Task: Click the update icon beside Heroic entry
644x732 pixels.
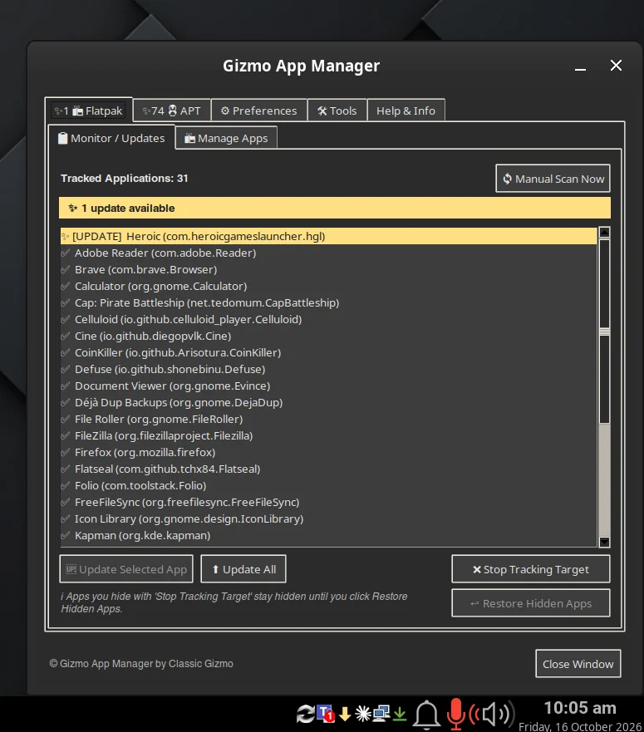Action: click(x=66, y=237)
